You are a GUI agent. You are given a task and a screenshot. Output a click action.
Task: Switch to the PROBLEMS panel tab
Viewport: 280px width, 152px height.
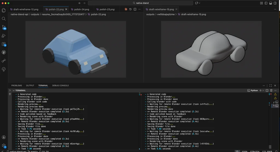(x=17, y=85)
